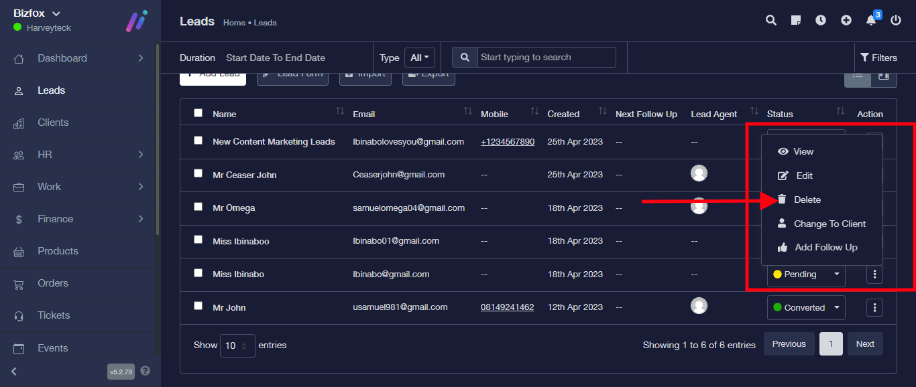Select Change To Client menu option
916x387 pixels.
(x=829, y=224)
